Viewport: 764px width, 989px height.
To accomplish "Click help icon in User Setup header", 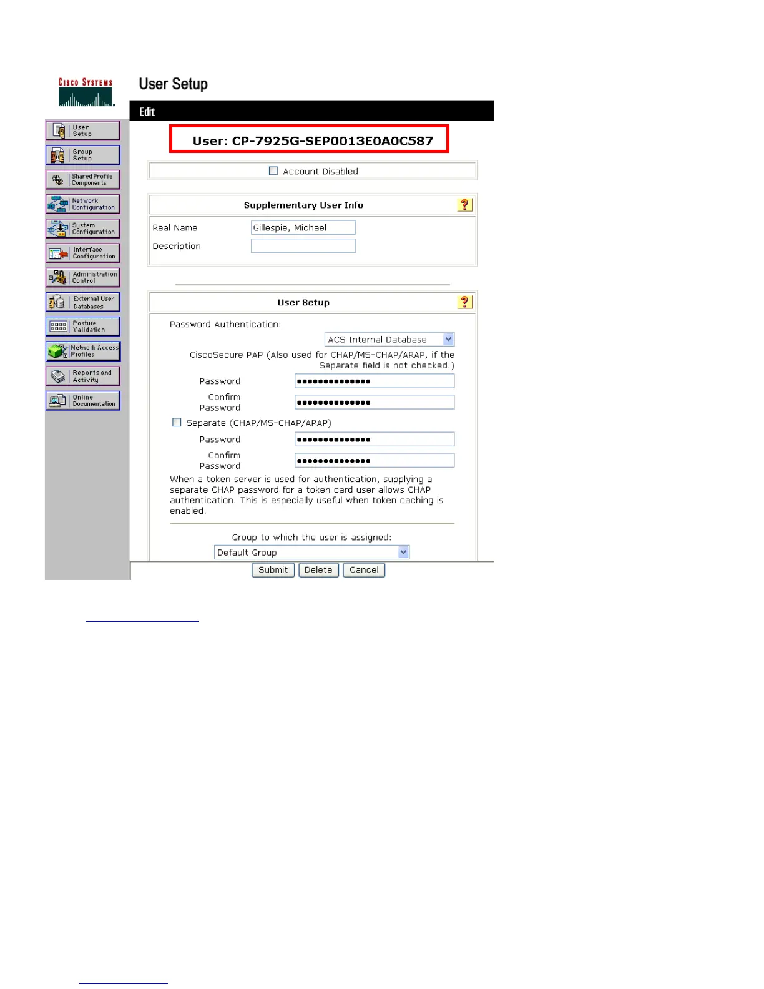I will point(464,302).
